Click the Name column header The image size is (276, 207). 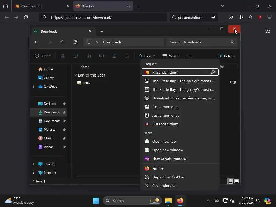(x=85, y=67)
